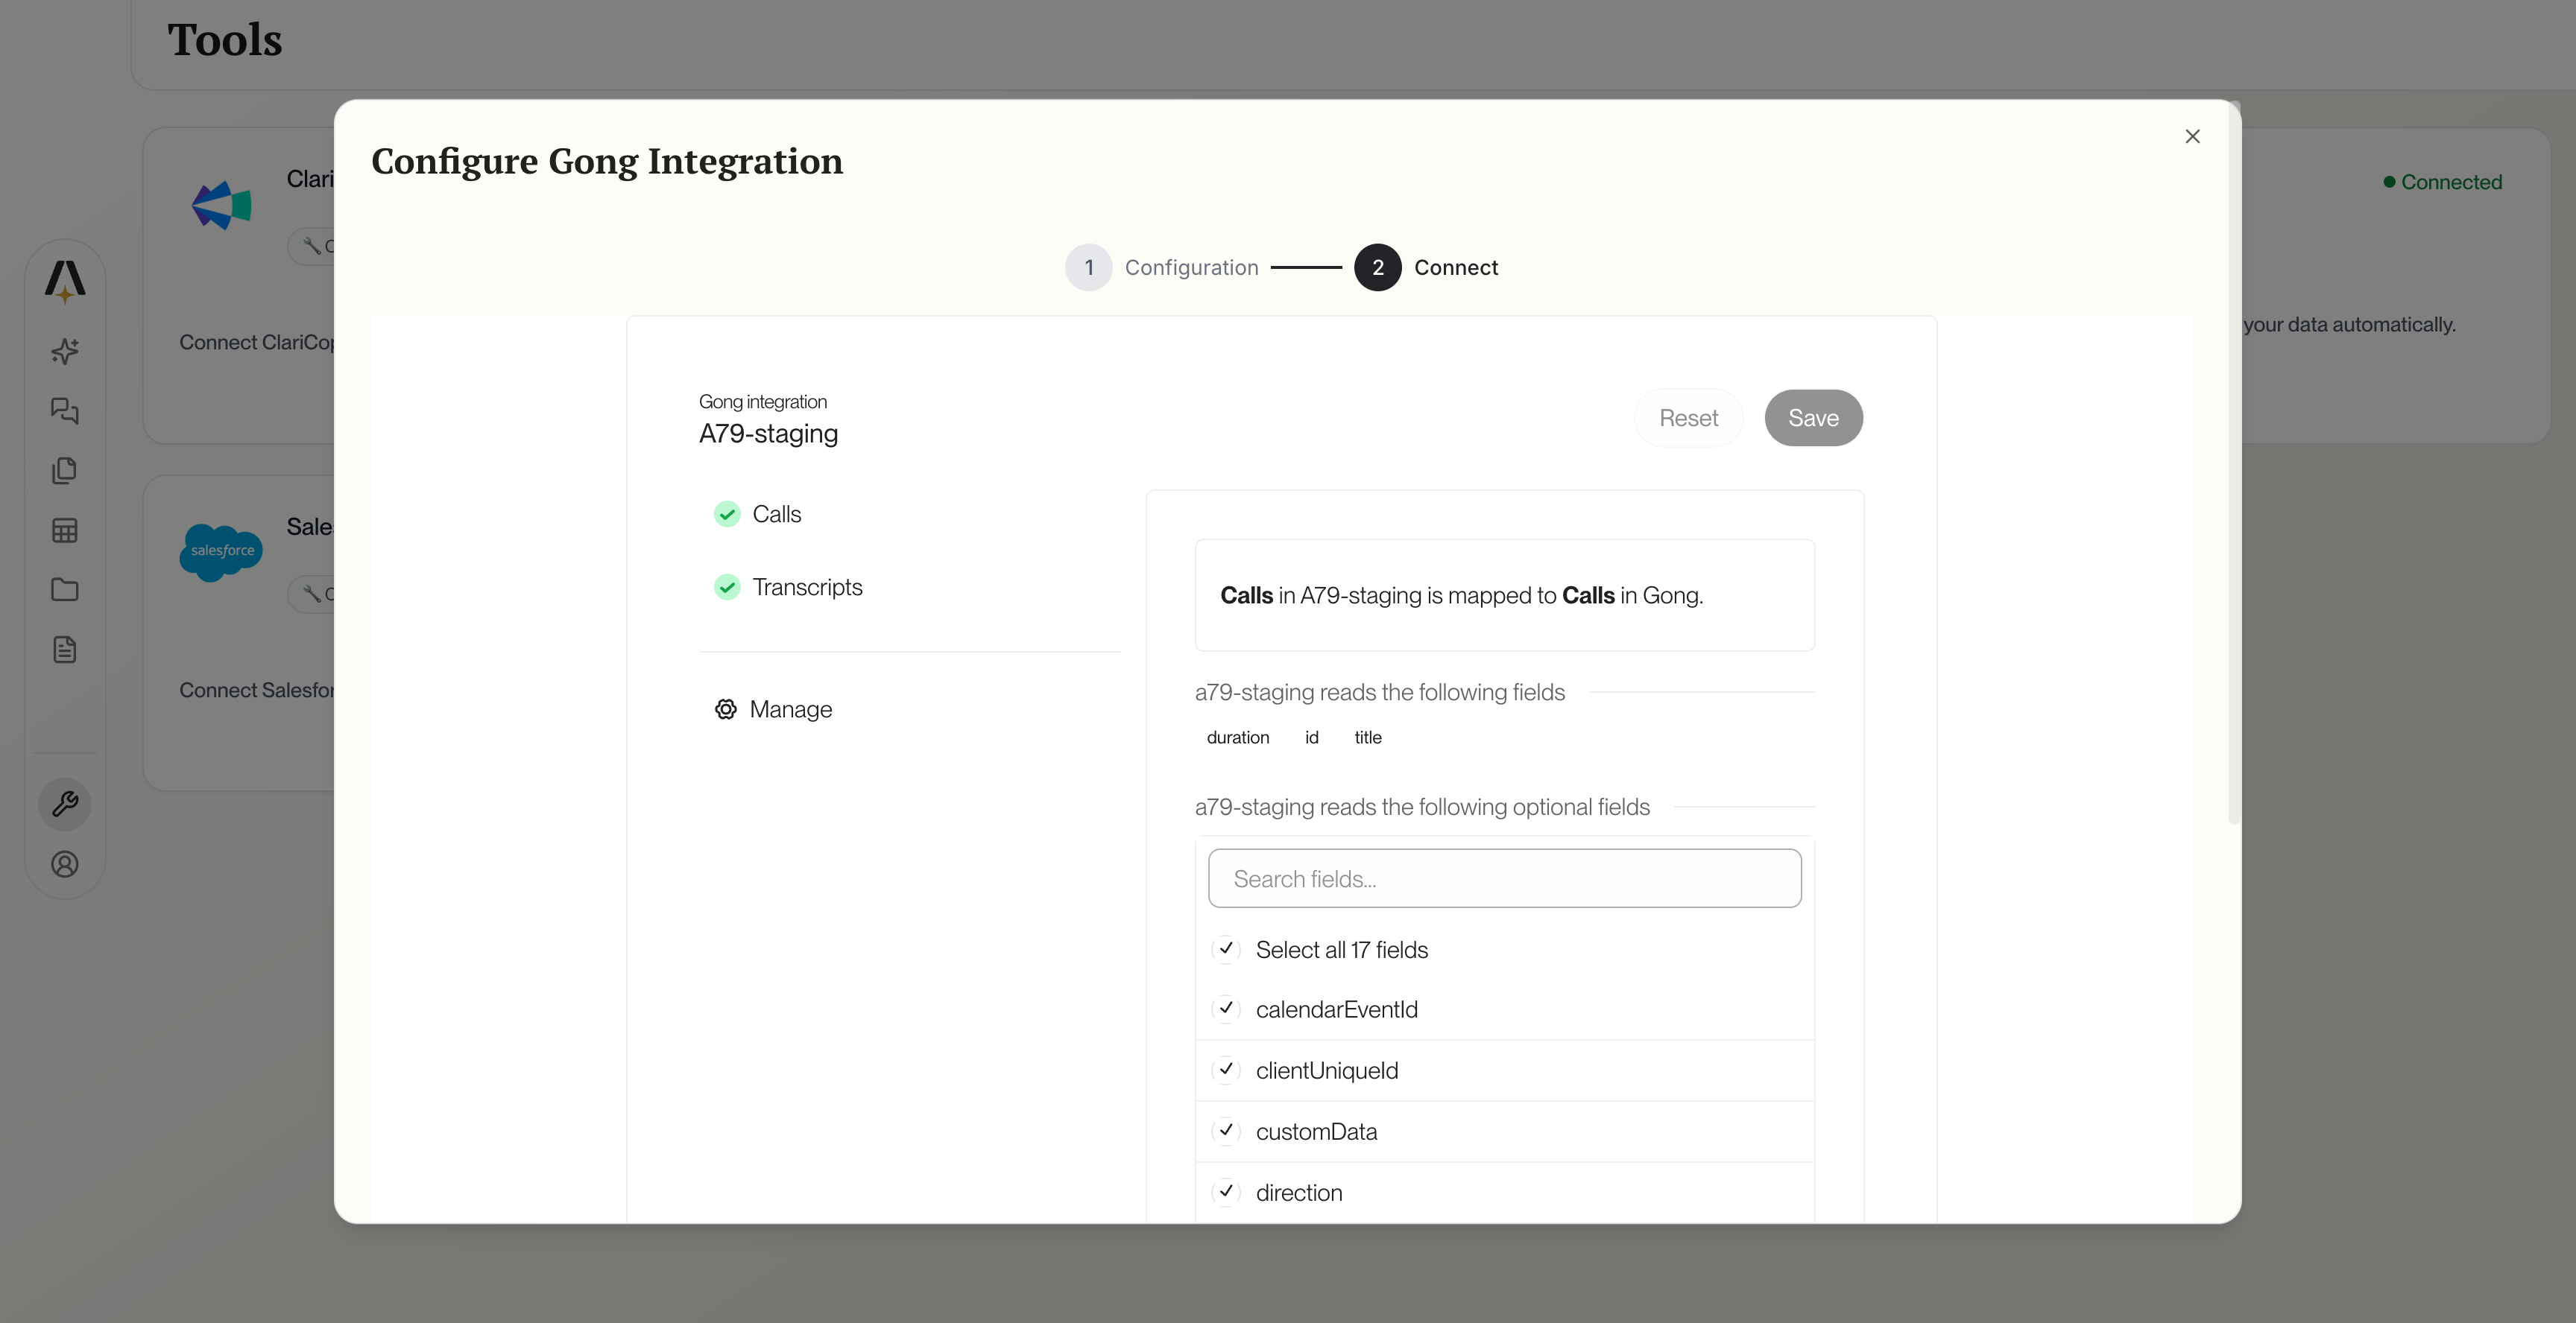Close the Configure Gong Integration dialog
The width and height of the screenshot is (2576, 1323).
coord(2192,137)
